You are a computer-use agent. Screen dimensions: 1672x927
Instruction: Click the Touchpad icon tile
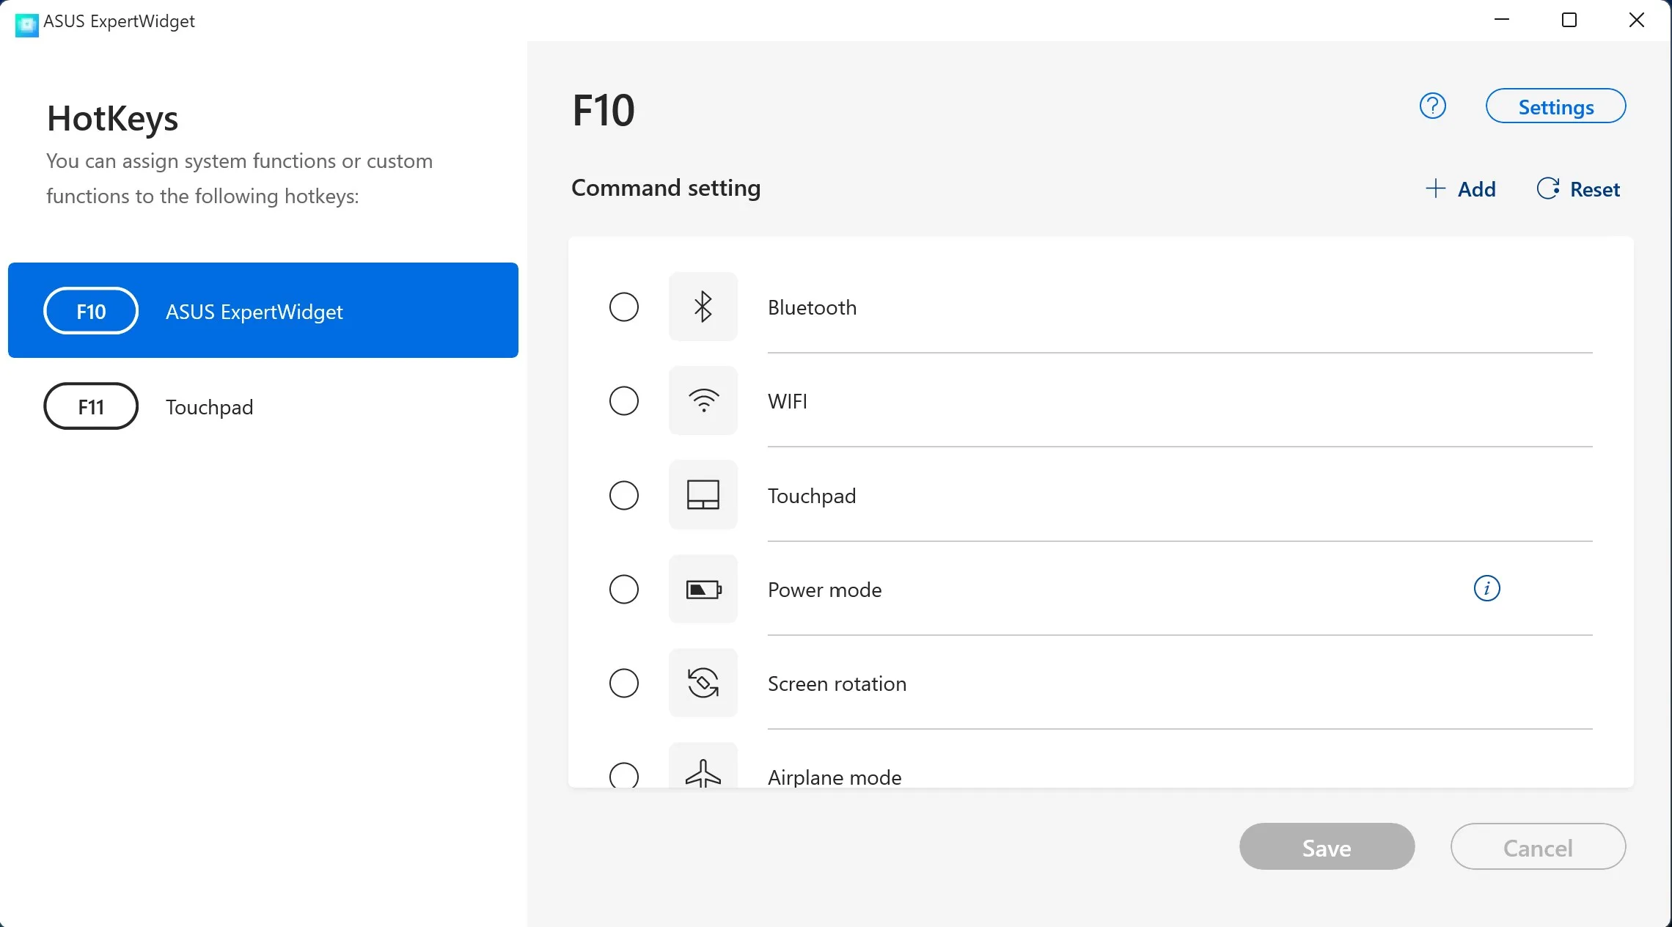(x=703, y=495)
